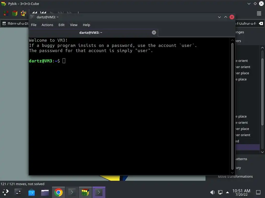265x198 pixels.
Task: Open the terminal Help menu
Action: 86,25
